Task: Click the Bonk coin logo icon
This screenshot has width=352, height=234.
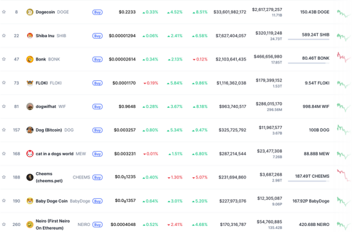Action: (x=30, y=59)
